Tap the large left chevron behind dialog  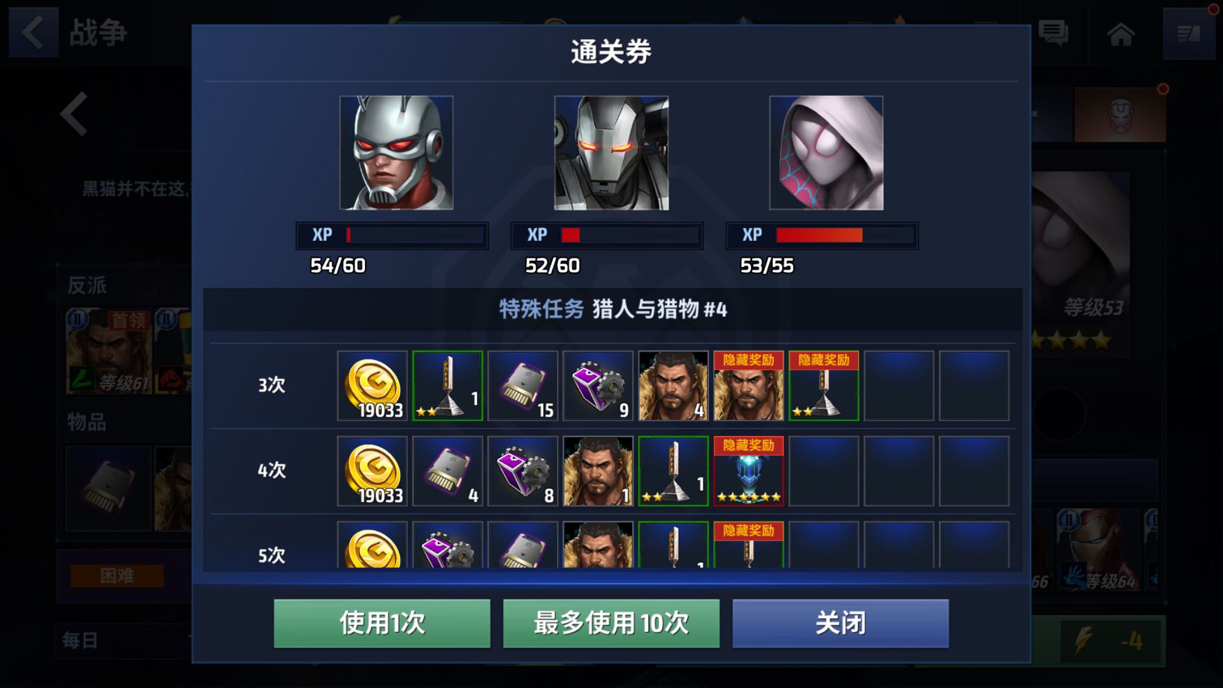click(75, 114)
